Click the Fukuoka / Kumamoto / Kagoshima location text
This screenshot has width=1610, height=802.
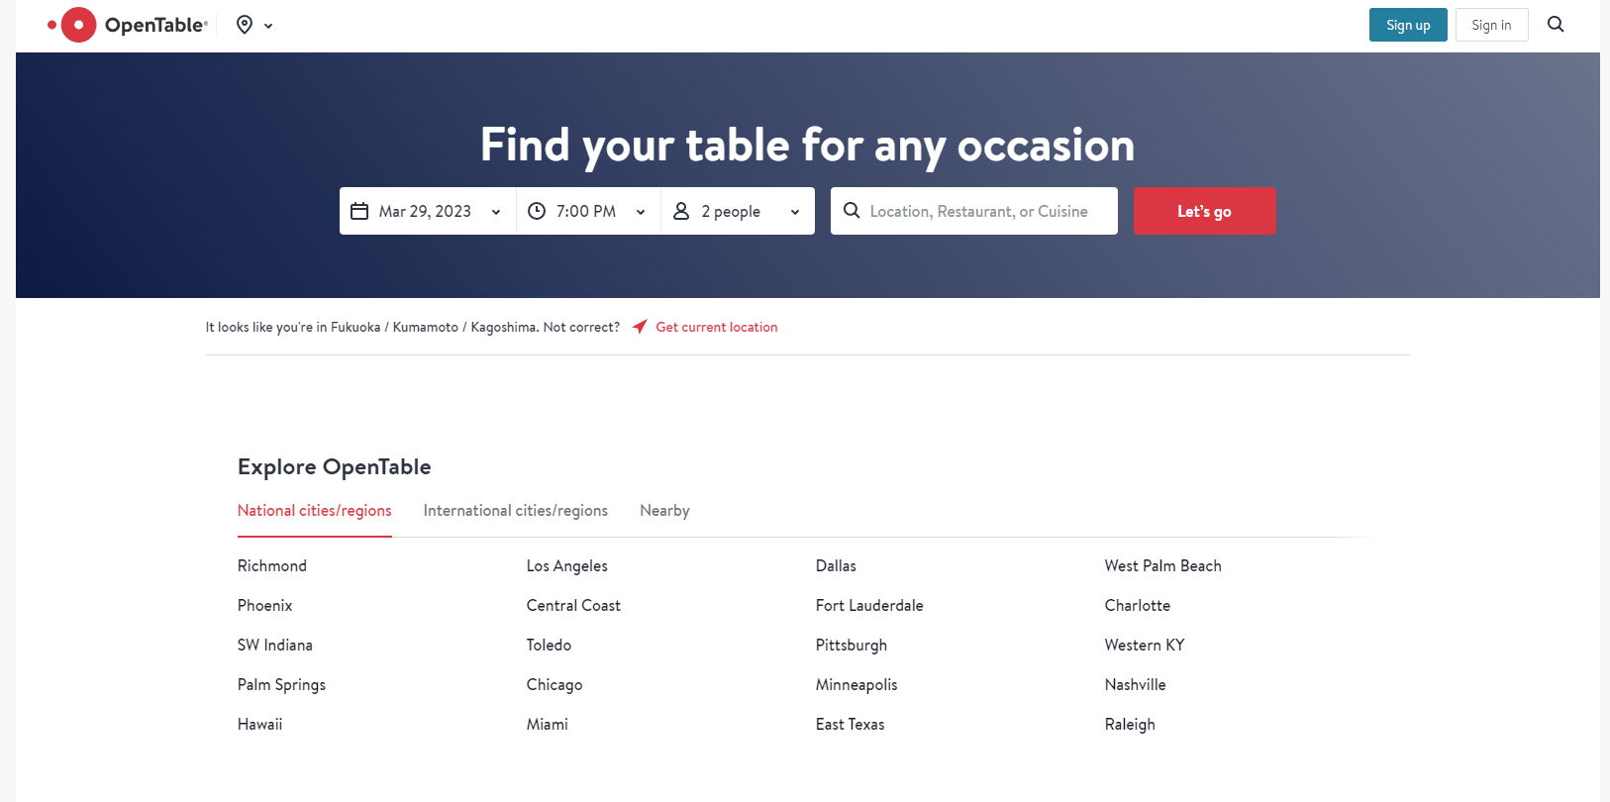tap(434, 327)
